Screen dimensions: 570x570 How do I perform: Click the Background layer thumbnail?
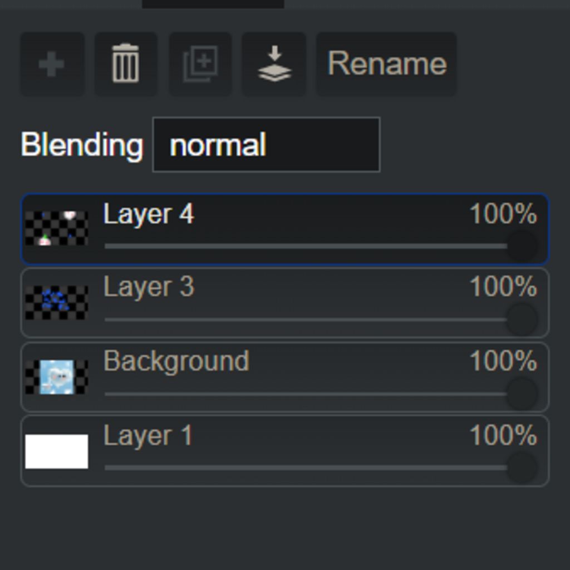click(57, 377)
